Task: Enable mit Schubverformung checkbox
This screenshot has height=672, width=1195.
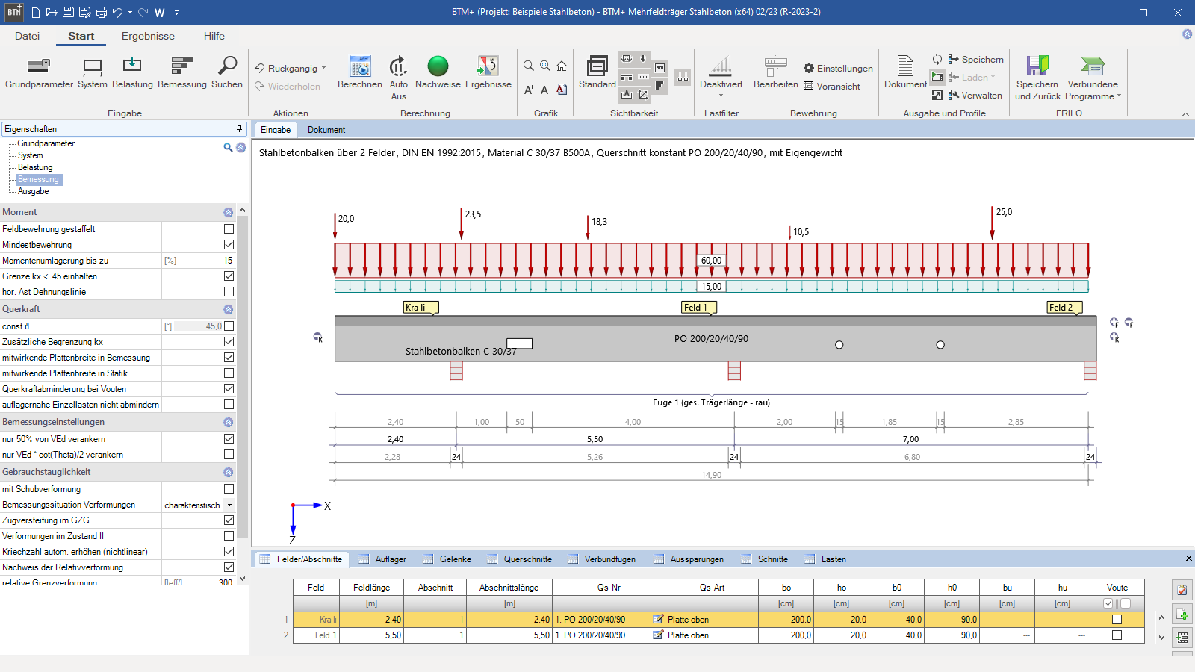Action: click(229, 489)
